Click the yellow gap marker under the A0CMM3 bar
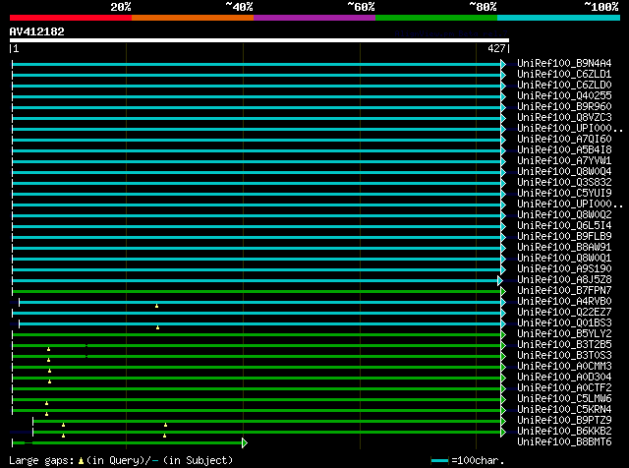 click(x=50, y=372)
